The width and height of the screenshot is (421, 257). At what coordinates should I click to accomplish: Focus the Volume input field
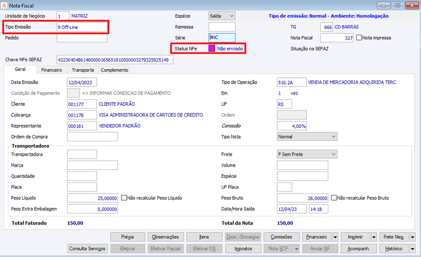click(302, 165)
